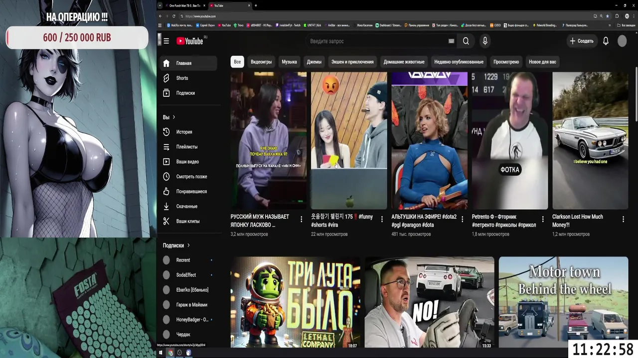
Task: Select the Музыка filter chip
Action: pyautogui.click(x=289, y=62)
